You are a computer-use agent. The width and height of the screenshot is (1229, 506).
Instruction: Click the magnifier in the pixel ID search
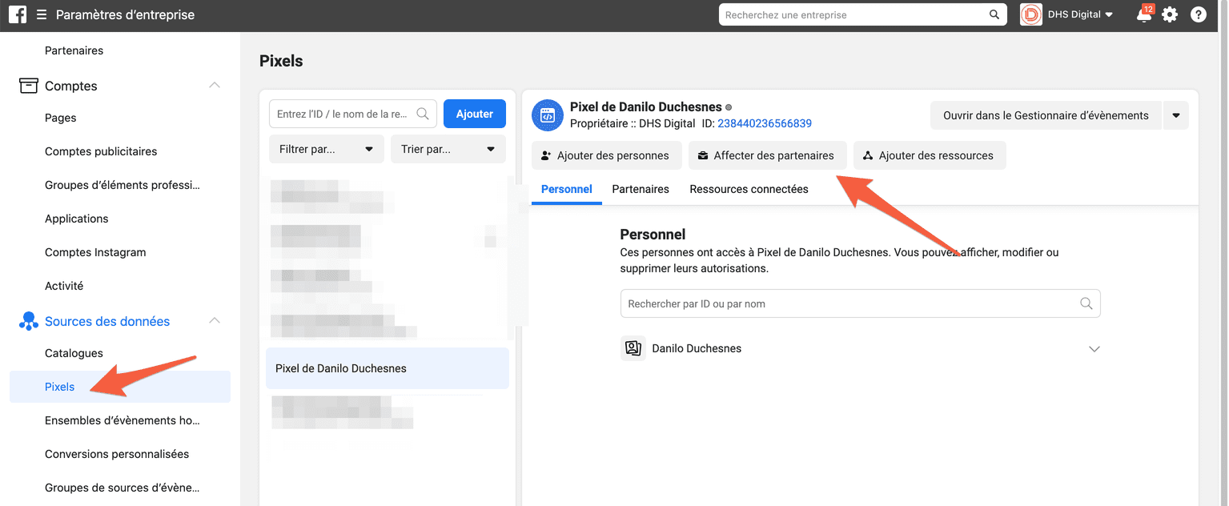click(423, 114)
